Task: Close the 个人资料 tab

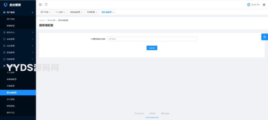Action: (65, 12)
